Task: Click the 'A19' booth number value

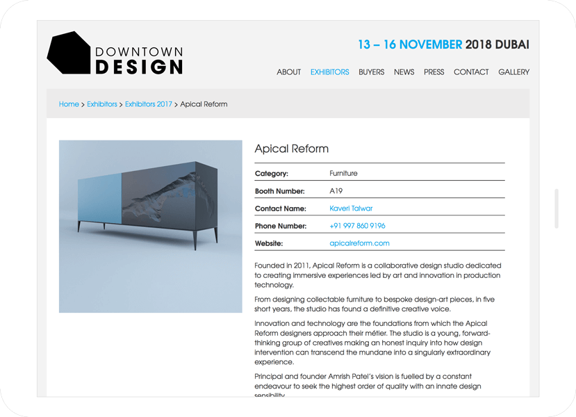Action: pyautogui.click(x=336, y=190)
